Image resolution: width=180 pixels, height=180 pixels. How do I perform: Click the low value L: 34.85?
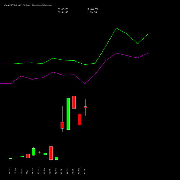coord(92,12)
